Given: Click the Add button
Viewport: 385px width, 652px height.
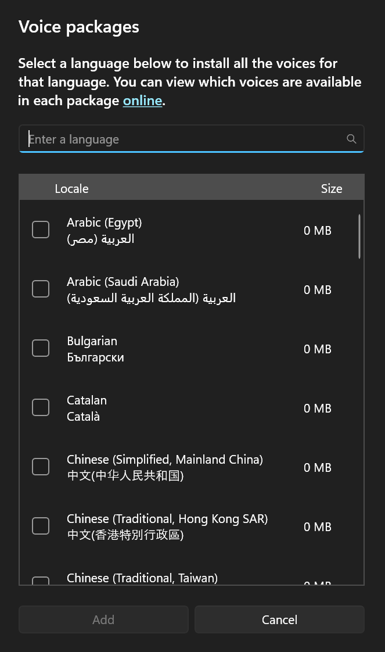Looking at the screenshot, I should [103, 619].
